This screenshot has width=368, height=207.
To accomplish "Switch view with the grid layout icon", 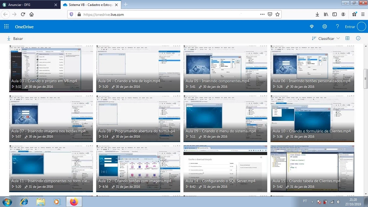I will [348, 38].
